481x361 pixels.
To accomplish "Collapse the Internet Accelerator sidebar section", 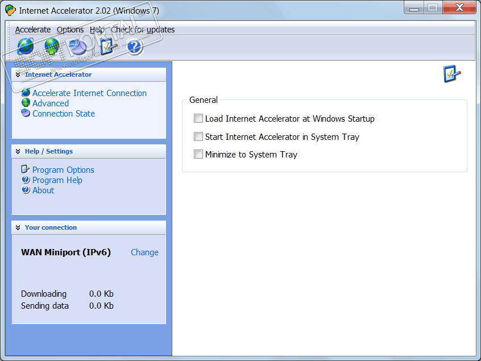I will tap(18, 74).
